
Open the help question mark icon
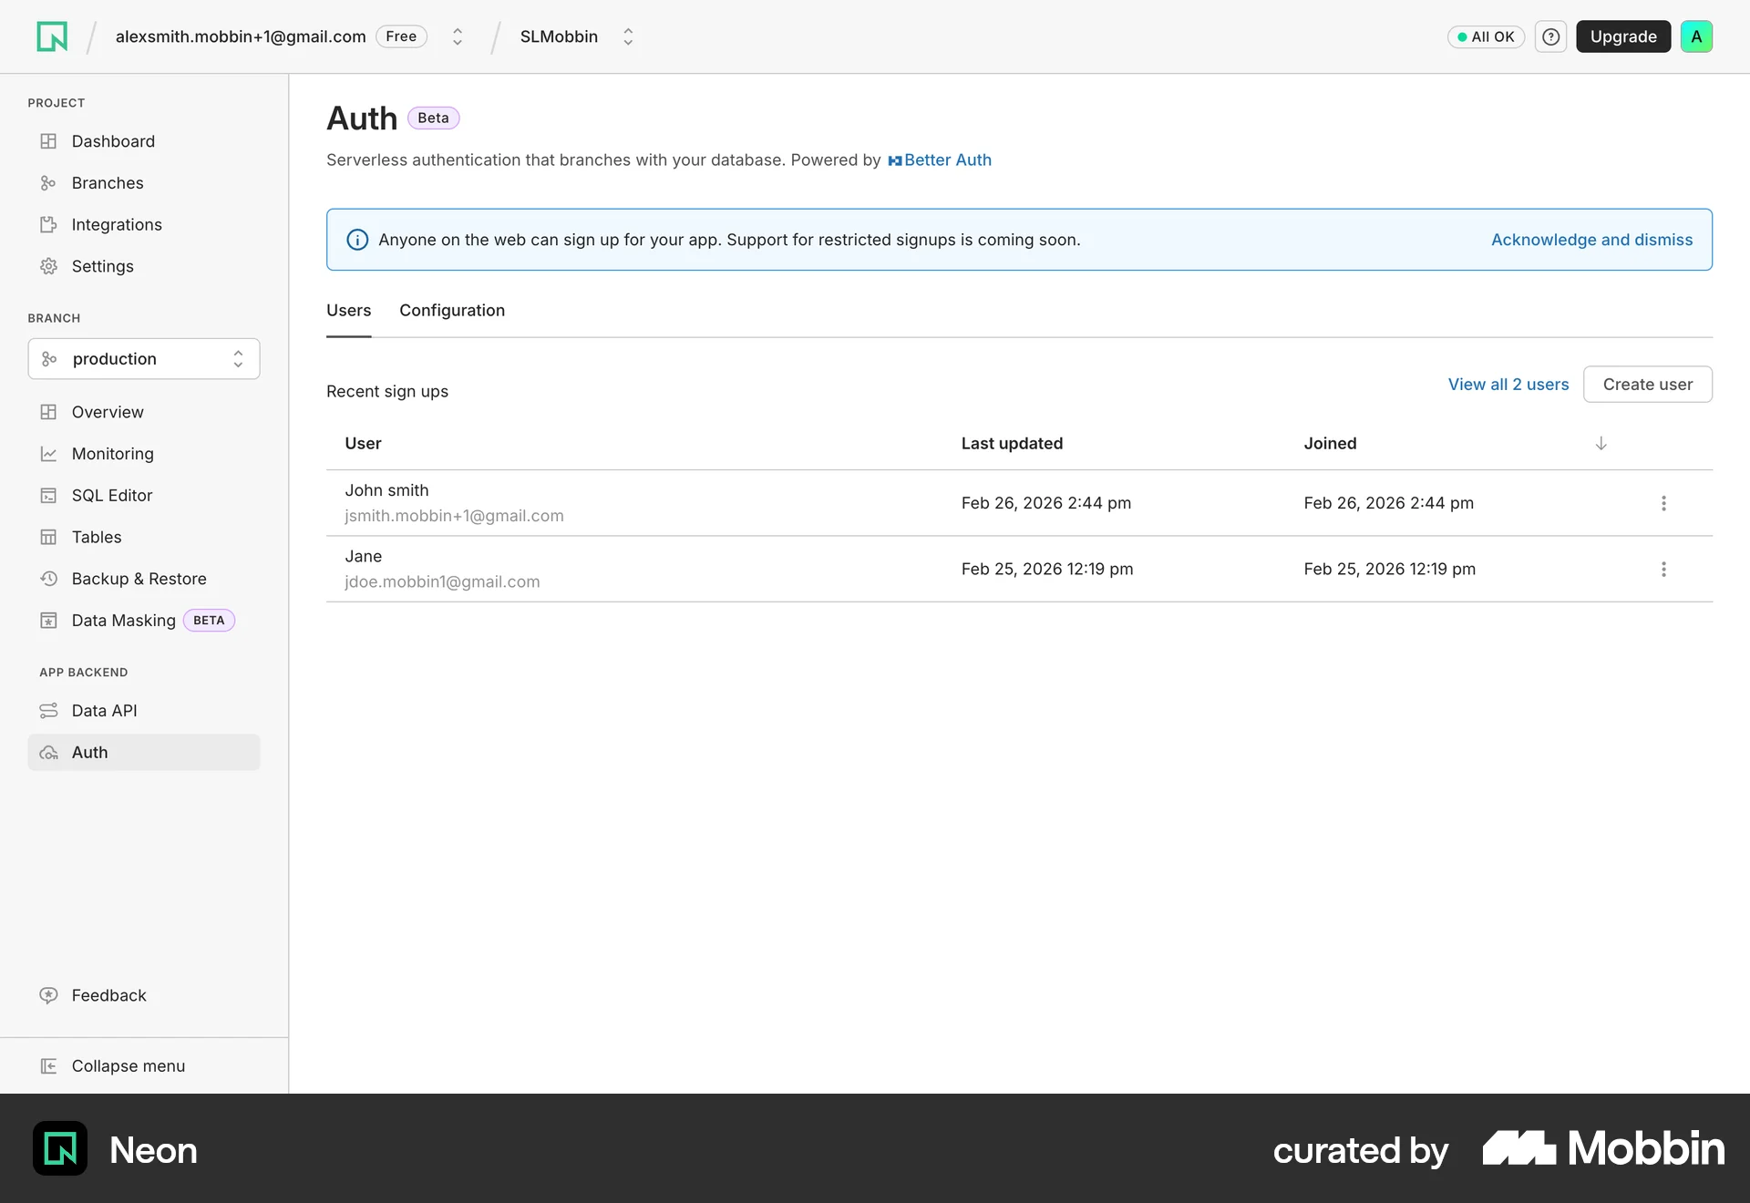[x=1550, y=36]
